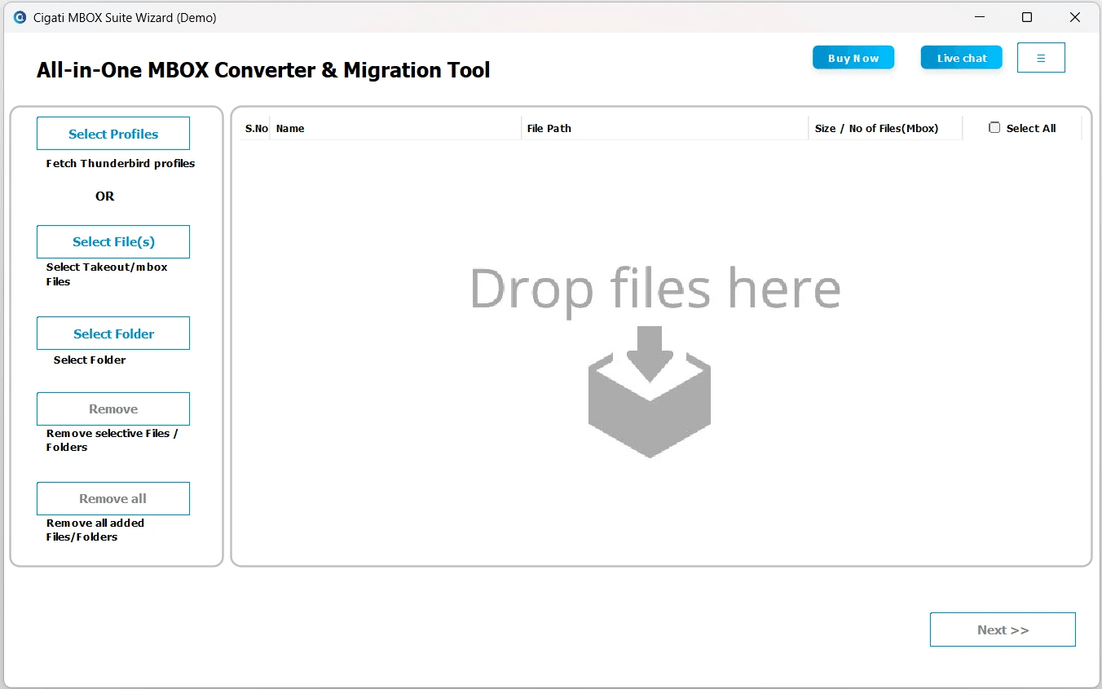Image resolution: width=1102 pixels, height=689 pixels.
Task: Click Select Profiles to fetch Thunderbird profiles
Action: (112, 133)
